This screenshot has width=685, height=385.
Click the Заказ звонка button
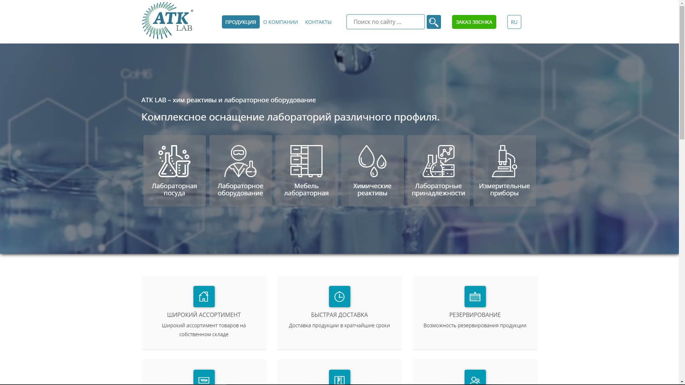pyautogui.click(x=474, y=22)
